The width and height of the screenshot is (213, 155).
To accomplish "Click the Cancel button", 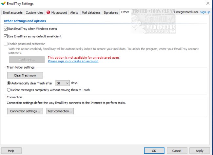I will tap(177, 151).
